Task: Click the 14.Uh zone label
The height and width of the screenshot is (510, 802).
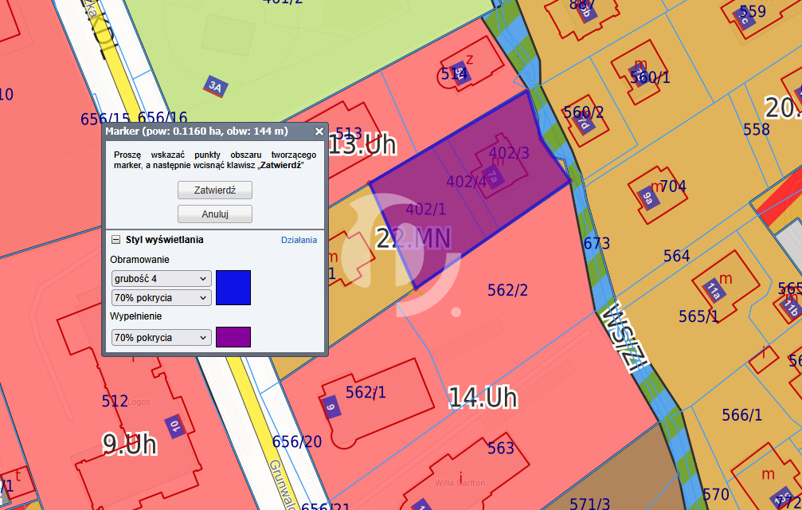Action: pos(483,397)
